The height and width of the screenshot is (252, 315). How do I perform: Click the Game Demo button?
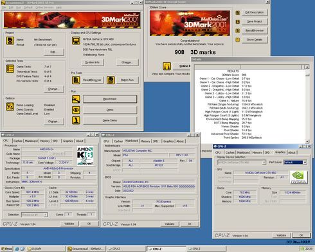110,120
